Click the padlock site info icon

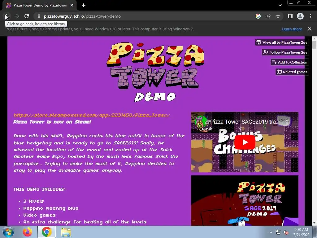point(39,16)
